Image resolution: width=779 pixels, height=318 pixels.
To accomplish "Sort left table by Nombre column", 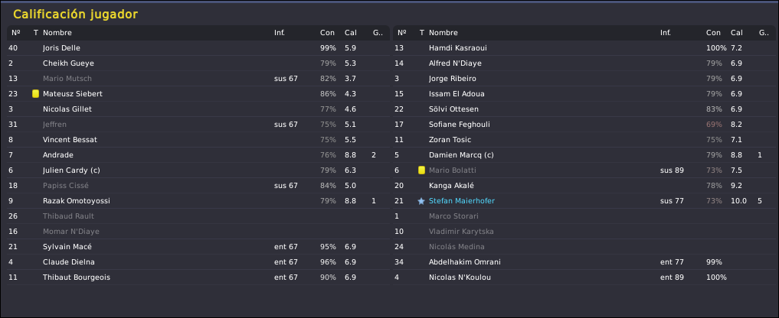I will pos(57,33).
